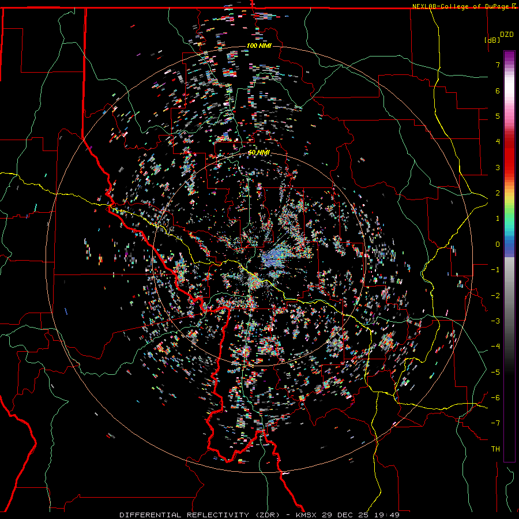Click the 5 value on the color scale
Screen dimensions: 519x519
click(498, 116)
